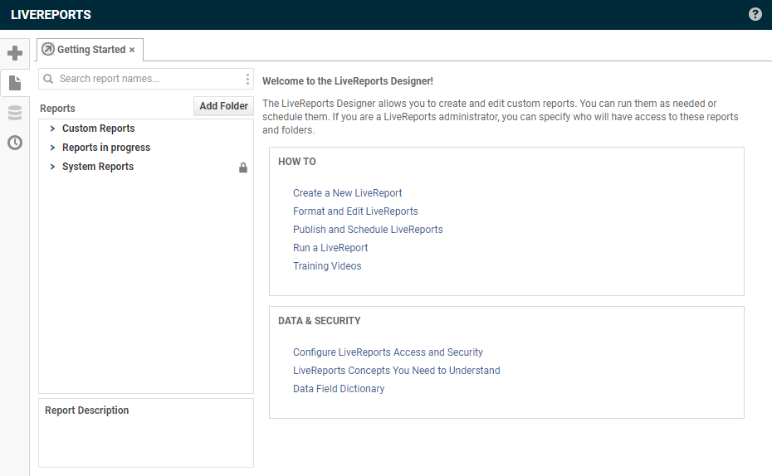Expand the System Reports folder chevron
Image resolution: width=772 pixels, height=476 pixels.
pyautogui.click(x=52, y=167)
